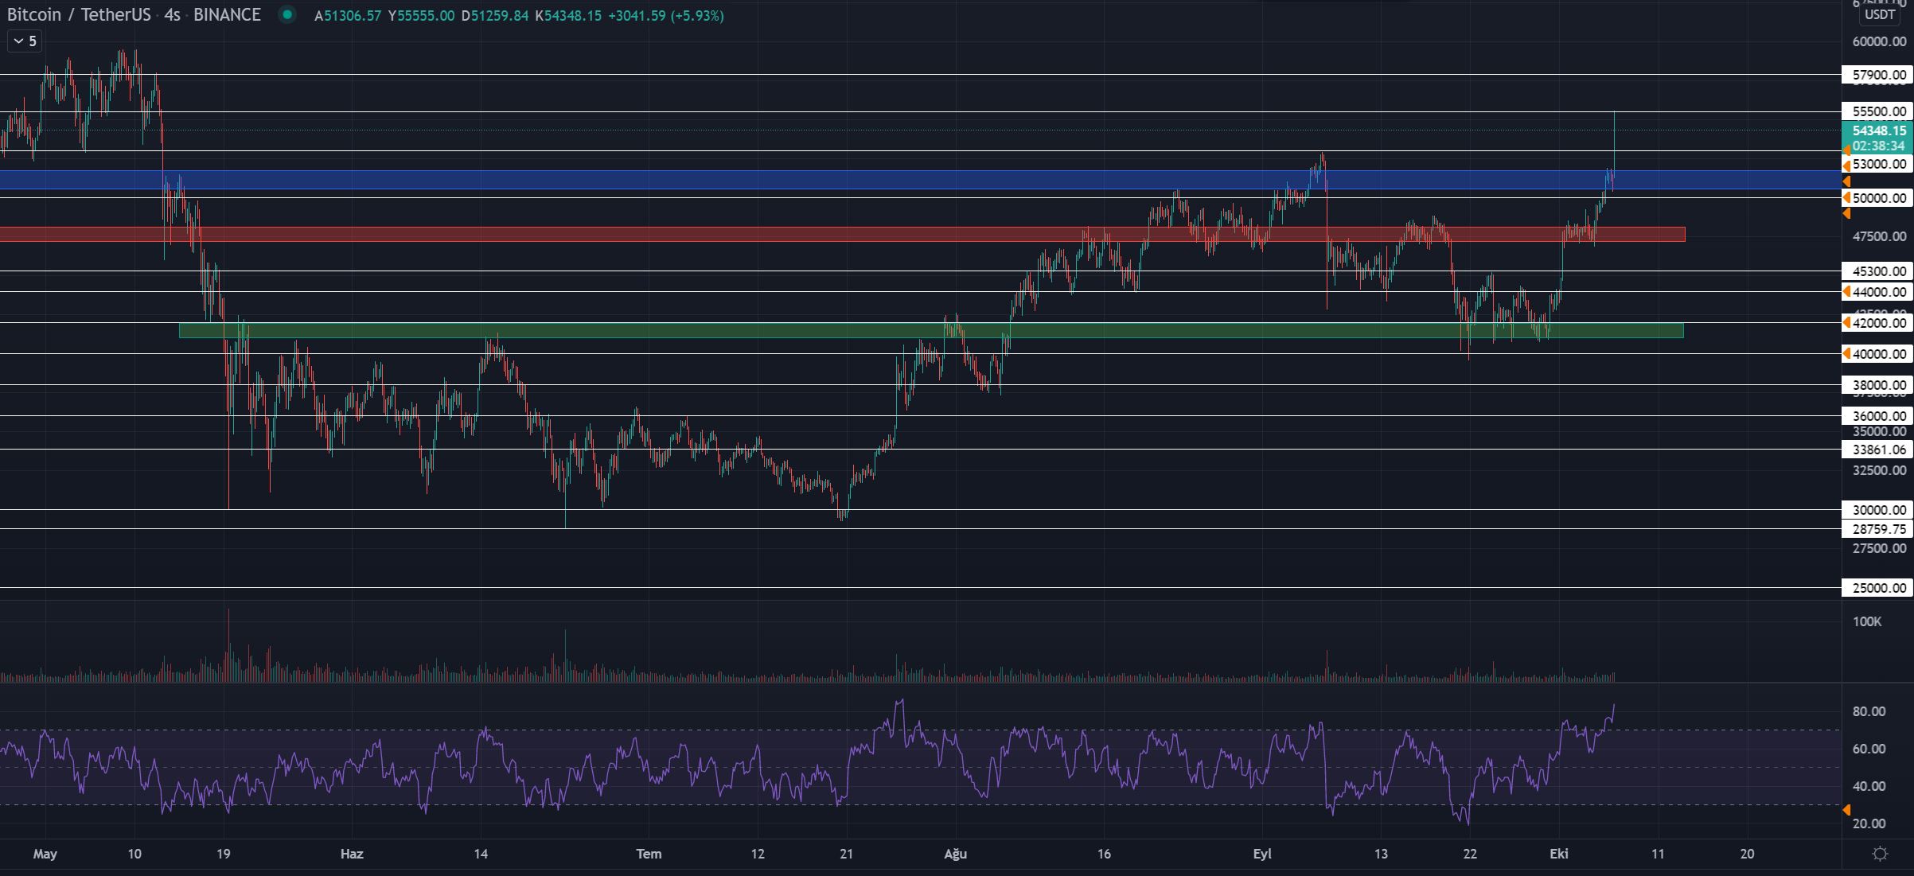Click the 57900.00 horizontal line price label
The image size is (1914, 876).
tap(1878, 75)
